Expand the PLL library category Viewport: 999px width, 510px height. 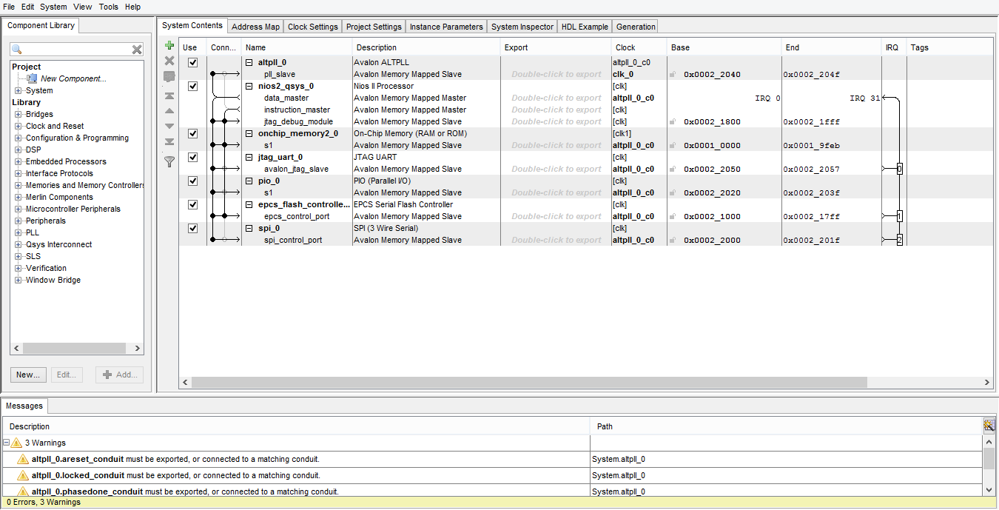tap(18, 232)
